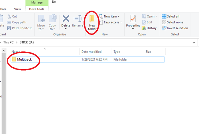The height and width of the screenshot is (134, 199).
Task: Sort by the Size column header
Action: point(155,52)
